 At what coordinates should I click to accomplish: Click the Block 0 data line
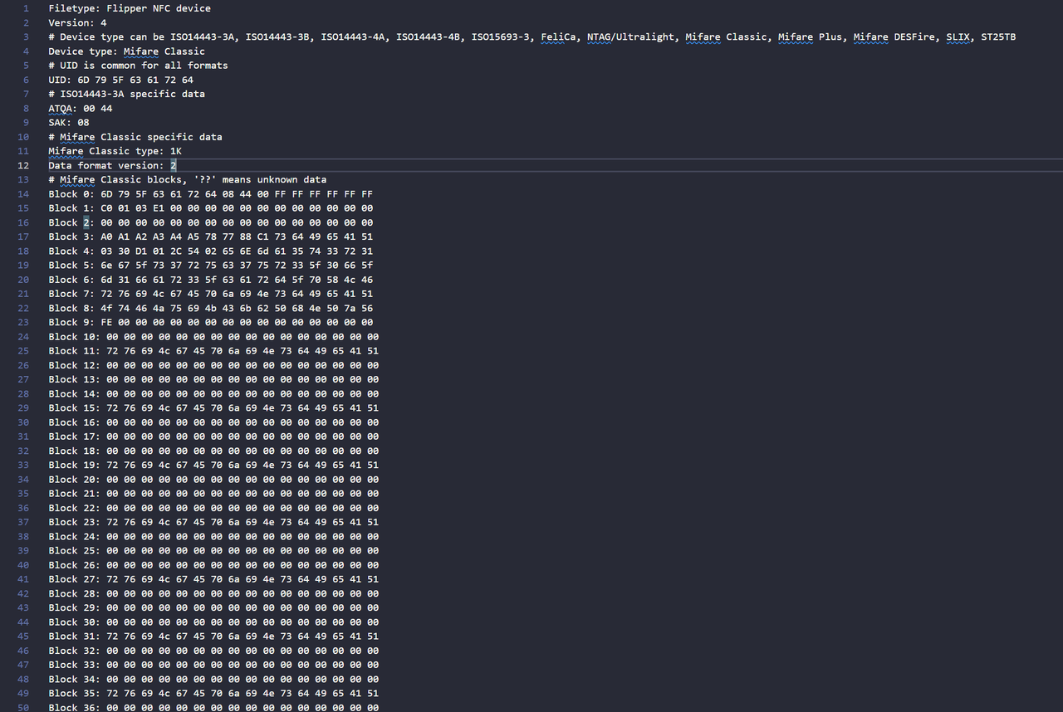tap(211, 193)
